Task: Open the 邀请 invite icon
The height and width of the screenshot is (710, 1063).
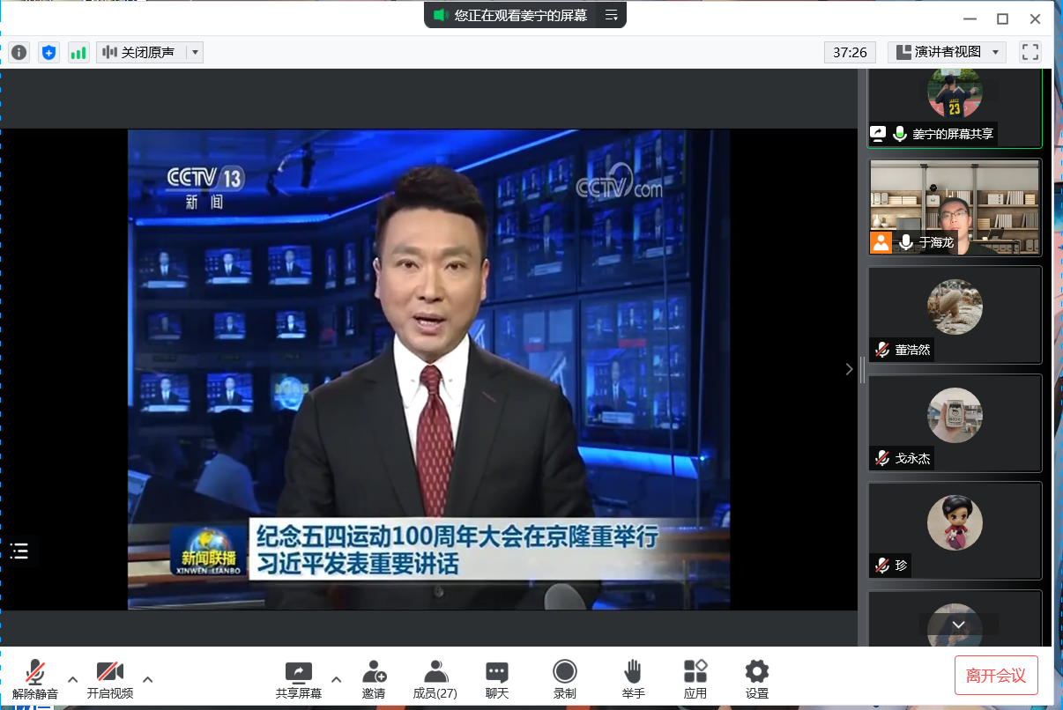Action: (374, 679)
